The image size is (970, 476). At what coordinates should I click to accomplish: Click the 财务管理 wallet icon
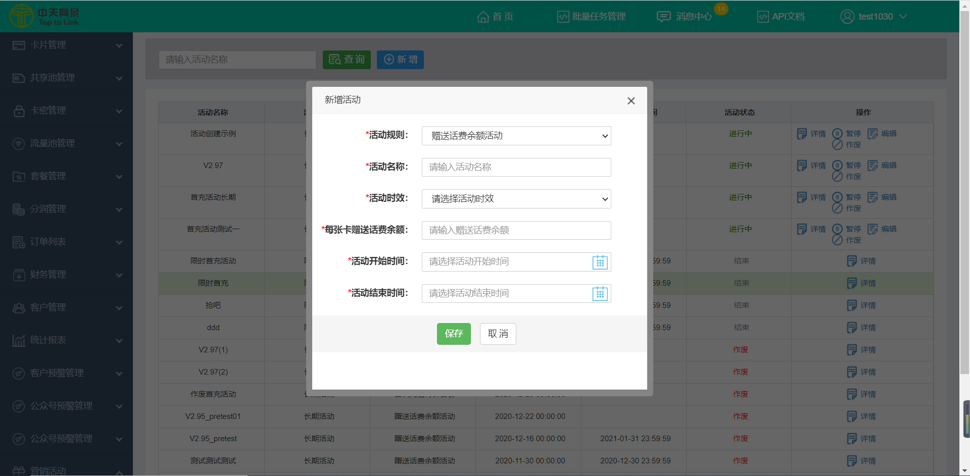click(x=19, y=275)
